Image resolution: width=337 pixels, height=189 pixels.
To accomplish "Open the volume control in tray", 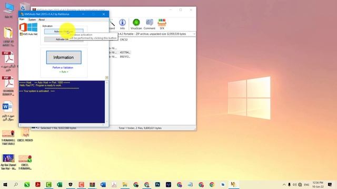I will click(x=295, y=185).
